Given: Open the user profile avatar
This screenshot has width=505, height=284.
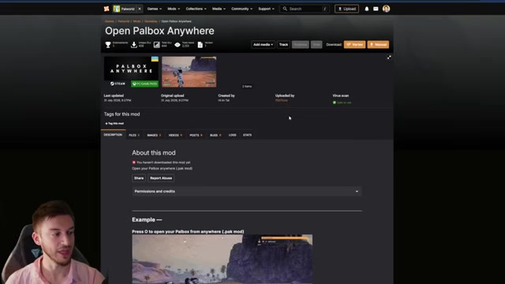Looking at the screenshot, I should click(386, 9).
